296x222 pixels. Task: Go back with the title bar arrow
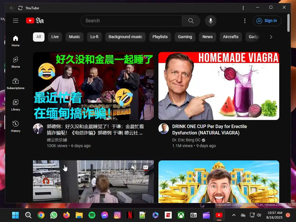(12, 8)
